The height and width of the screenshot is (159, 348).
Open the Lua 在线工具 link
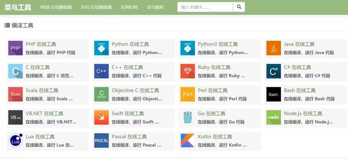point(40,136)
